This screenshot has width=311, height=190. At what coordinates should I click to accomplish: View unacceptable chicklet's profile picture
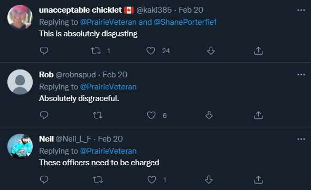pyautogui.click(x=20, y=17)
